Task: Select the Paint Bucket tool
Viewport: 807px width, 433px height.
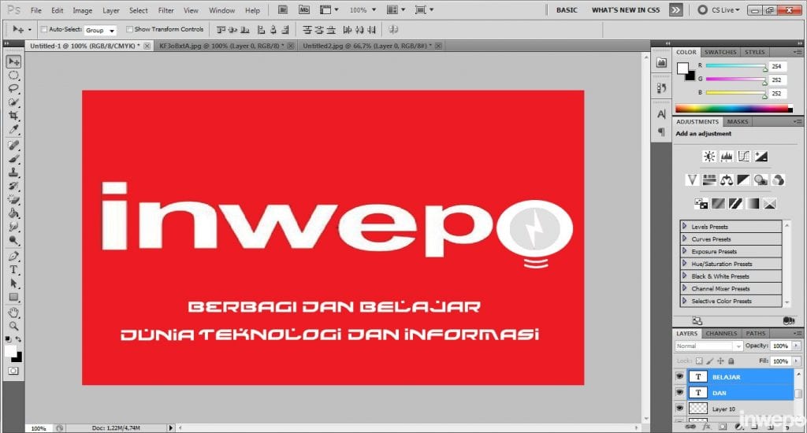Action: 13,213
